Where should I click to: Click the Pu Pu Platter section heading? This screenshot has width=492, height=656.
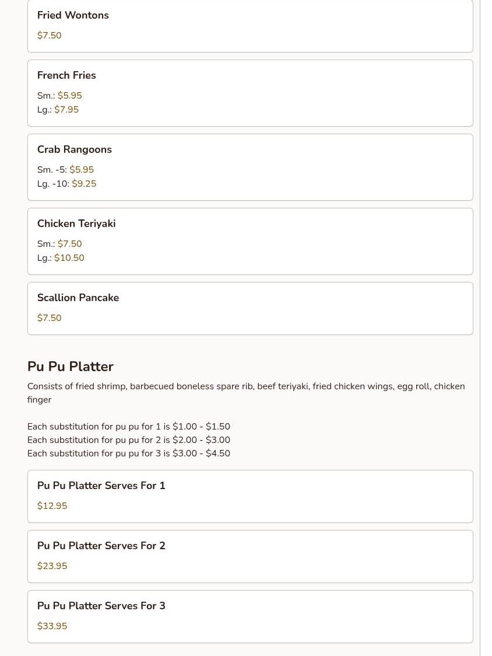click(x=71, y=367)
